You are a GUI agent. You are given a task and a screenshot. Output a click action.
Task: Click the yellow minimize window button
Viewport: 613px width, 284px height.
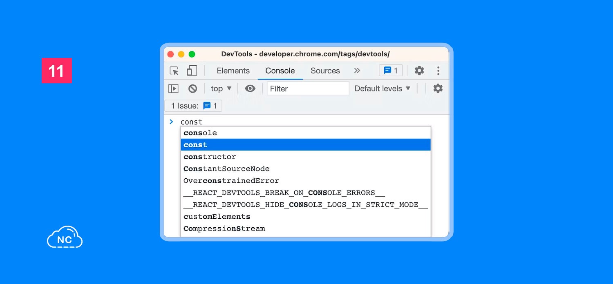coord(181,54)
